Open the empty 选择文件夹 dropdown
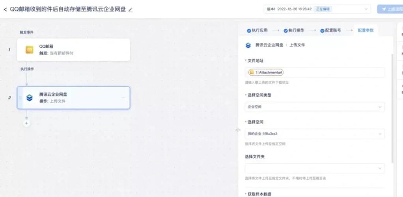 315,168
